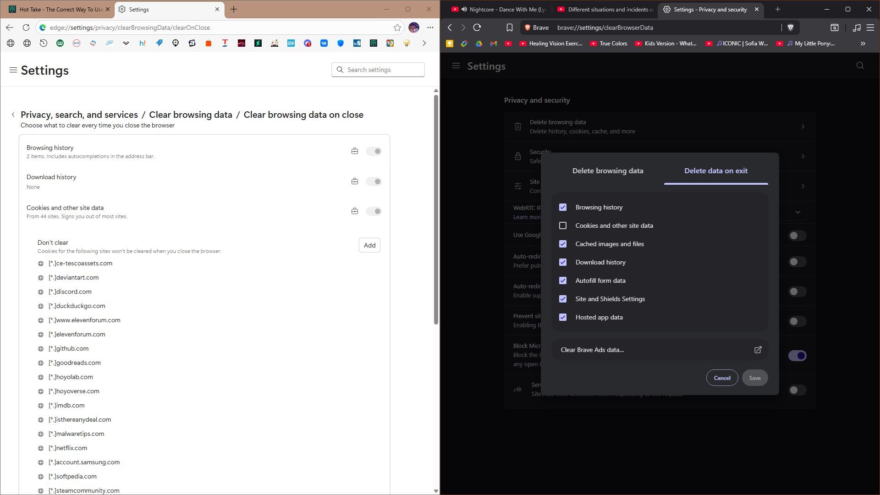Mute the Nightcore tab via its speaker icon
The image size is (880, 495).
pos(464,9)
